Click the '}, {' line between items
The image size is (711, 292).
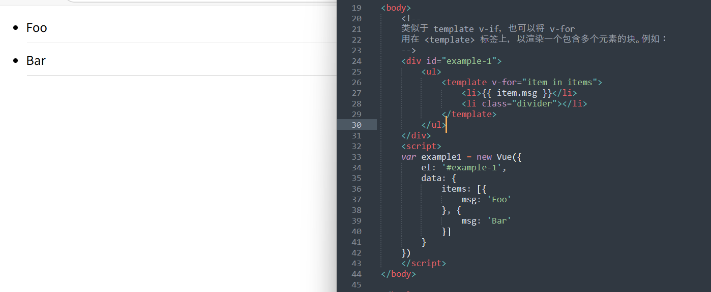point(451,210)
